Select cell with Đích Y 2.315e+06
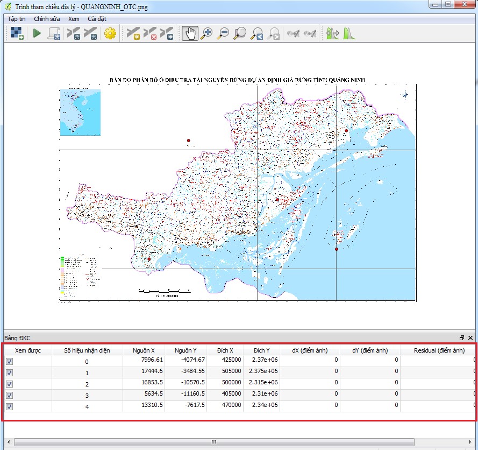This screenshot has height=450, width=478. tap(261, 382)
